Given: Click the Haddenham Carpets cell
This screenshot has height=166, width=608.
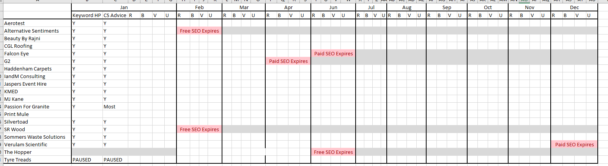Looking at the screenshot, I should click(x=28, y=69).
